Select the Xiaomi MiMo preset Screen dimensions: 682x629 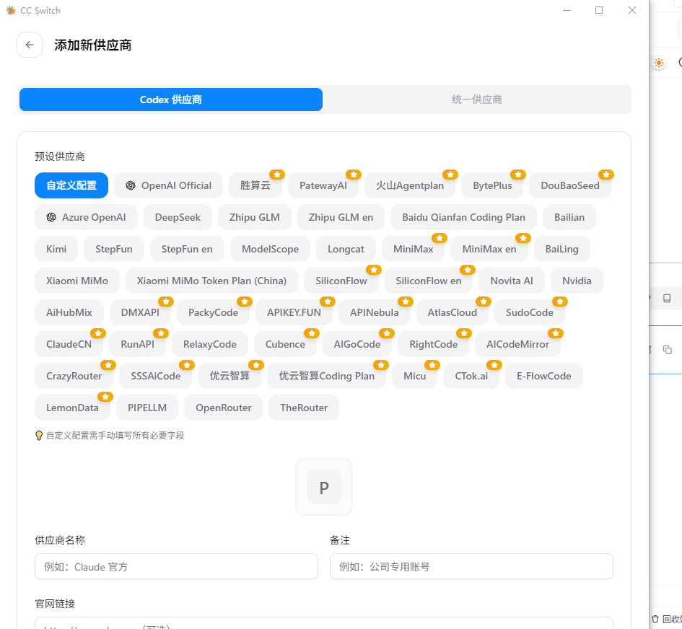coord(77,281)
